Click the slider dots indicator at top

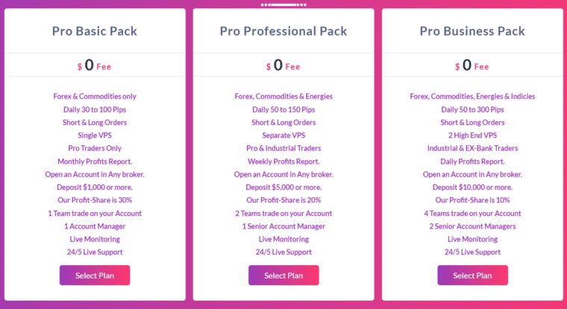tap(283, 4)
